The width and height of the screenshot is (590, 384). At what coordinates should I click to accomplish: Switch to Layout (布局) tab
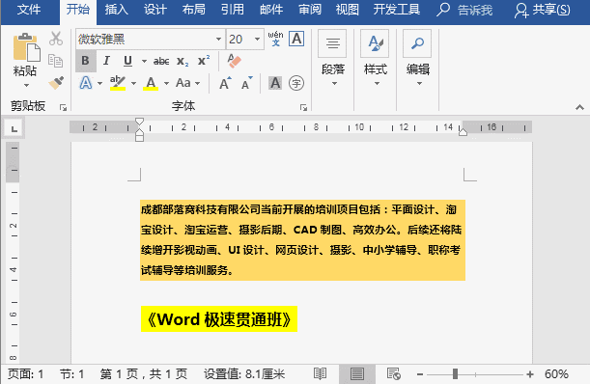point(194,10)
